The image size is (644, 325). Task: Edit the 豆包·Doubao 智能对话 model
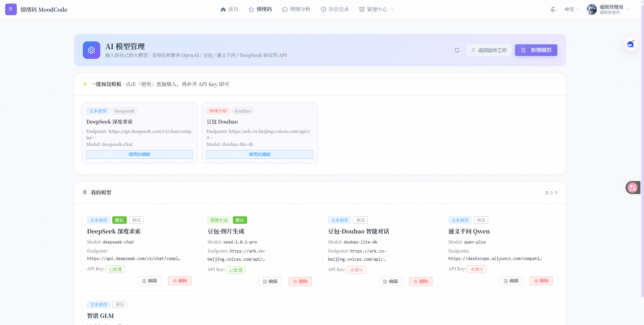[390, 281]
